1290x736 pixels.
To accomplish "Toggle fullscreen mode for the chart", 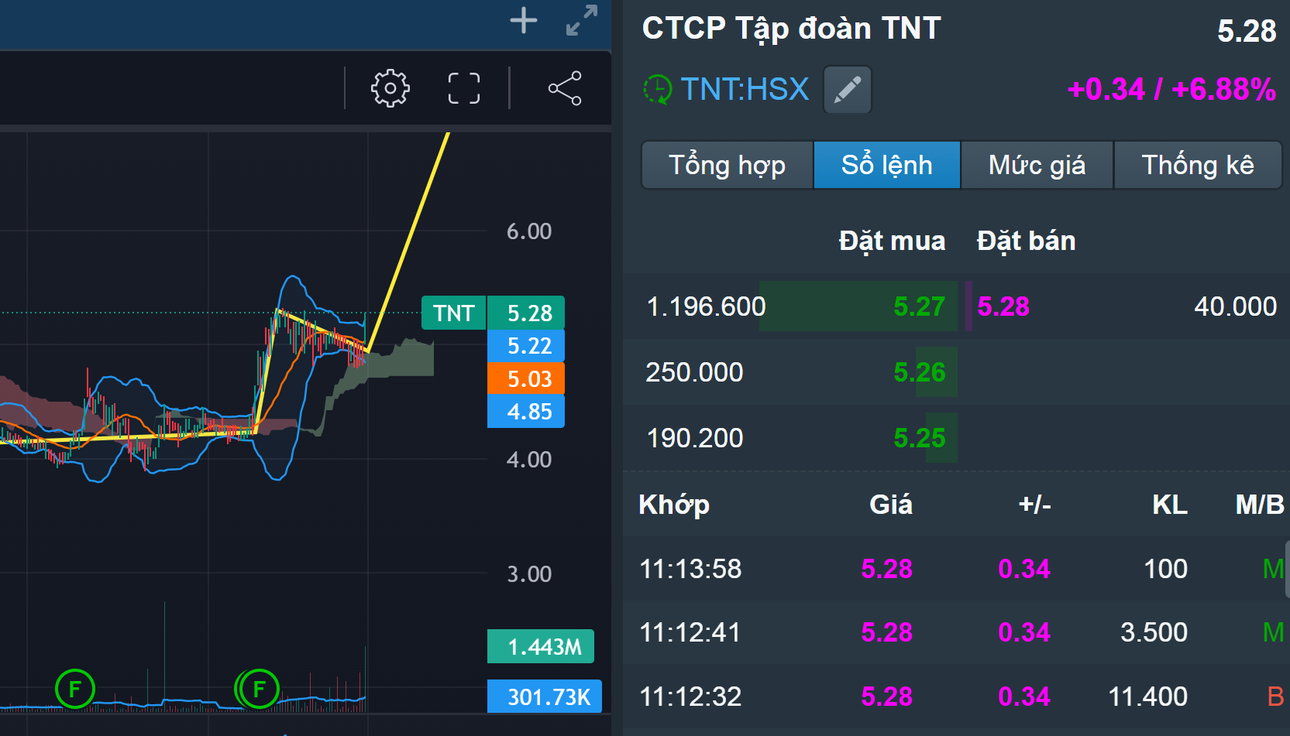I will tap(464, 88).
